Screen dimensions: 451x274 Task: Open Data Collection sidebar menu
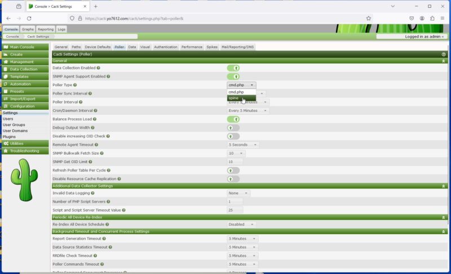tap(25, 69)
